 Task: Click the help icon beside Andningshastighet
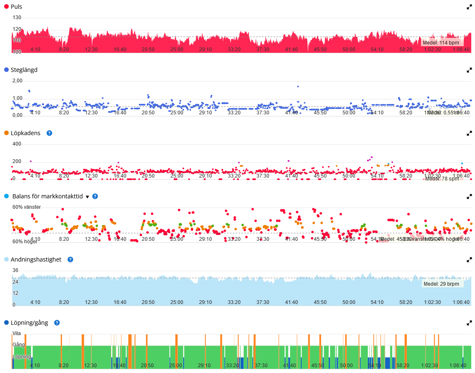[70, 259]
